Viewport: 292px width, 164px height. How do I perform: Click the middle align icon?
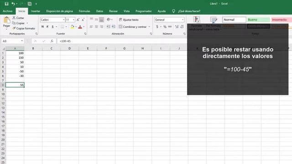pyautogui.click(x=96, y=19)
